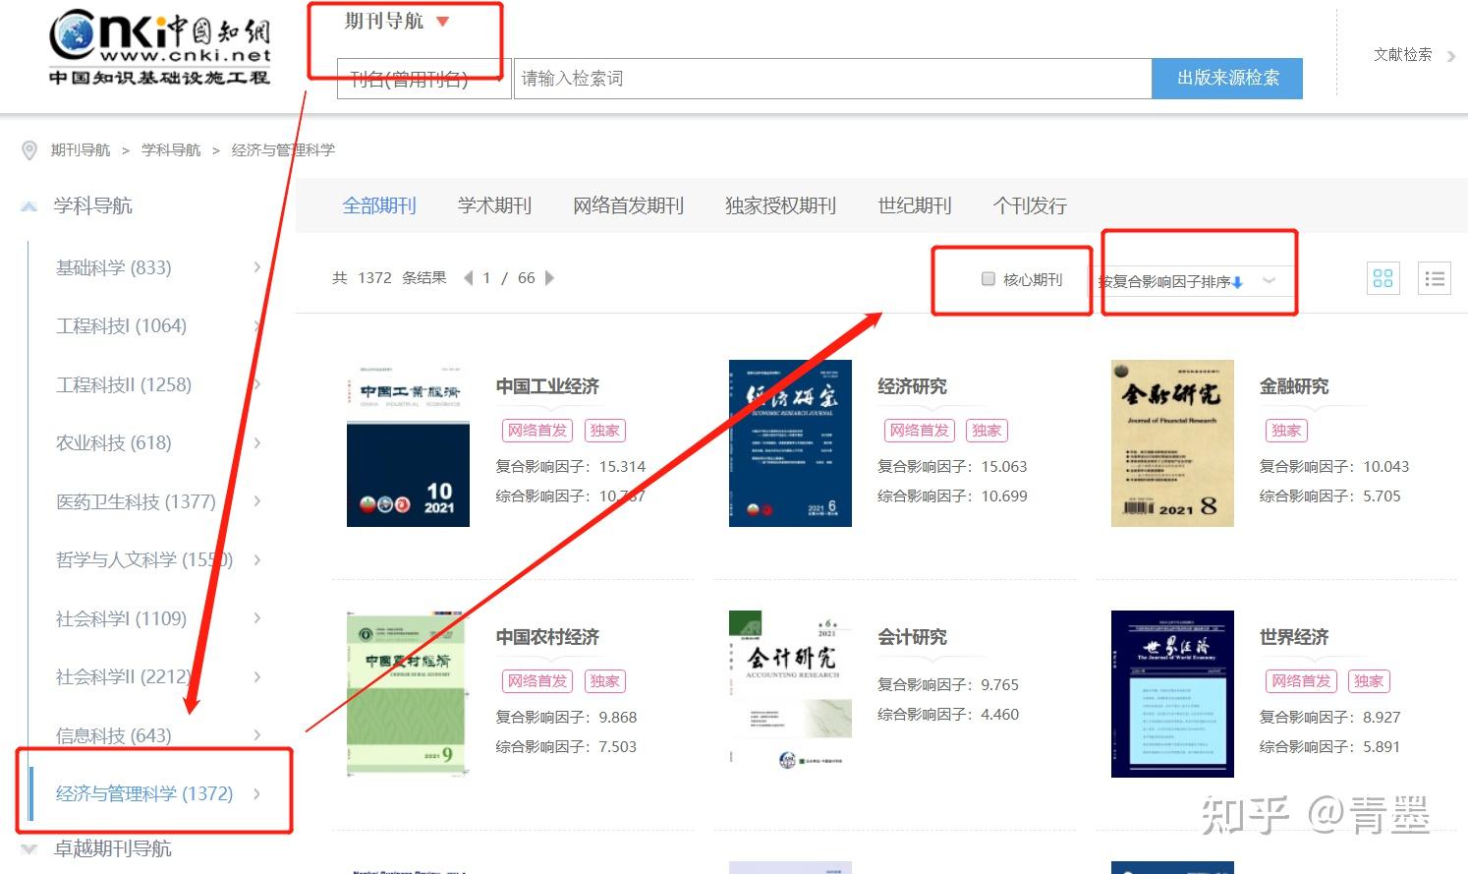Select the 个刊发行 tab
Image resolution: width=1468 pixels, height=874 pixels.
(1030, 205)
